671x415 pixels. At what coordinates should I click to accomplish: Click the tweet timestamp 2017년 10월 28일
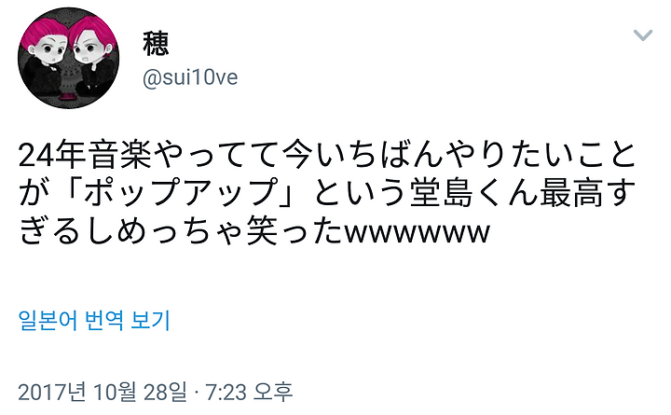pyautogui.click(x=103, y=392)
